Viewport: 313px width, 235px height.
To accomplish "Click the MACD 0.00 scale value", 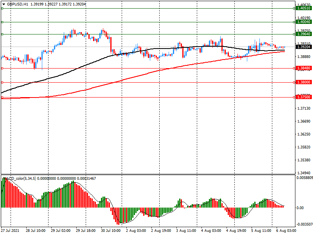I will pos(300,208).
